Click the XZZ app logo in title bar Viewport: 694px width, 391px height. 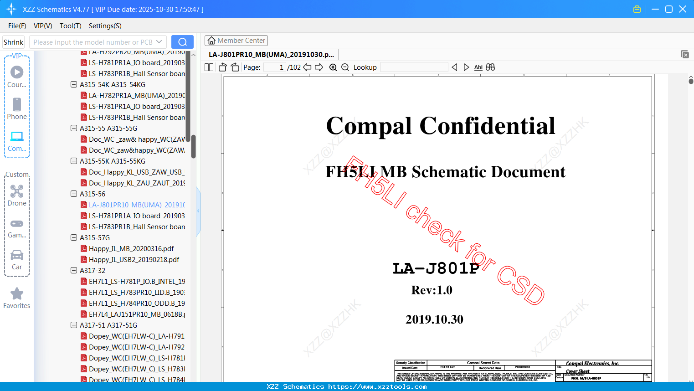tap(11, 9)
